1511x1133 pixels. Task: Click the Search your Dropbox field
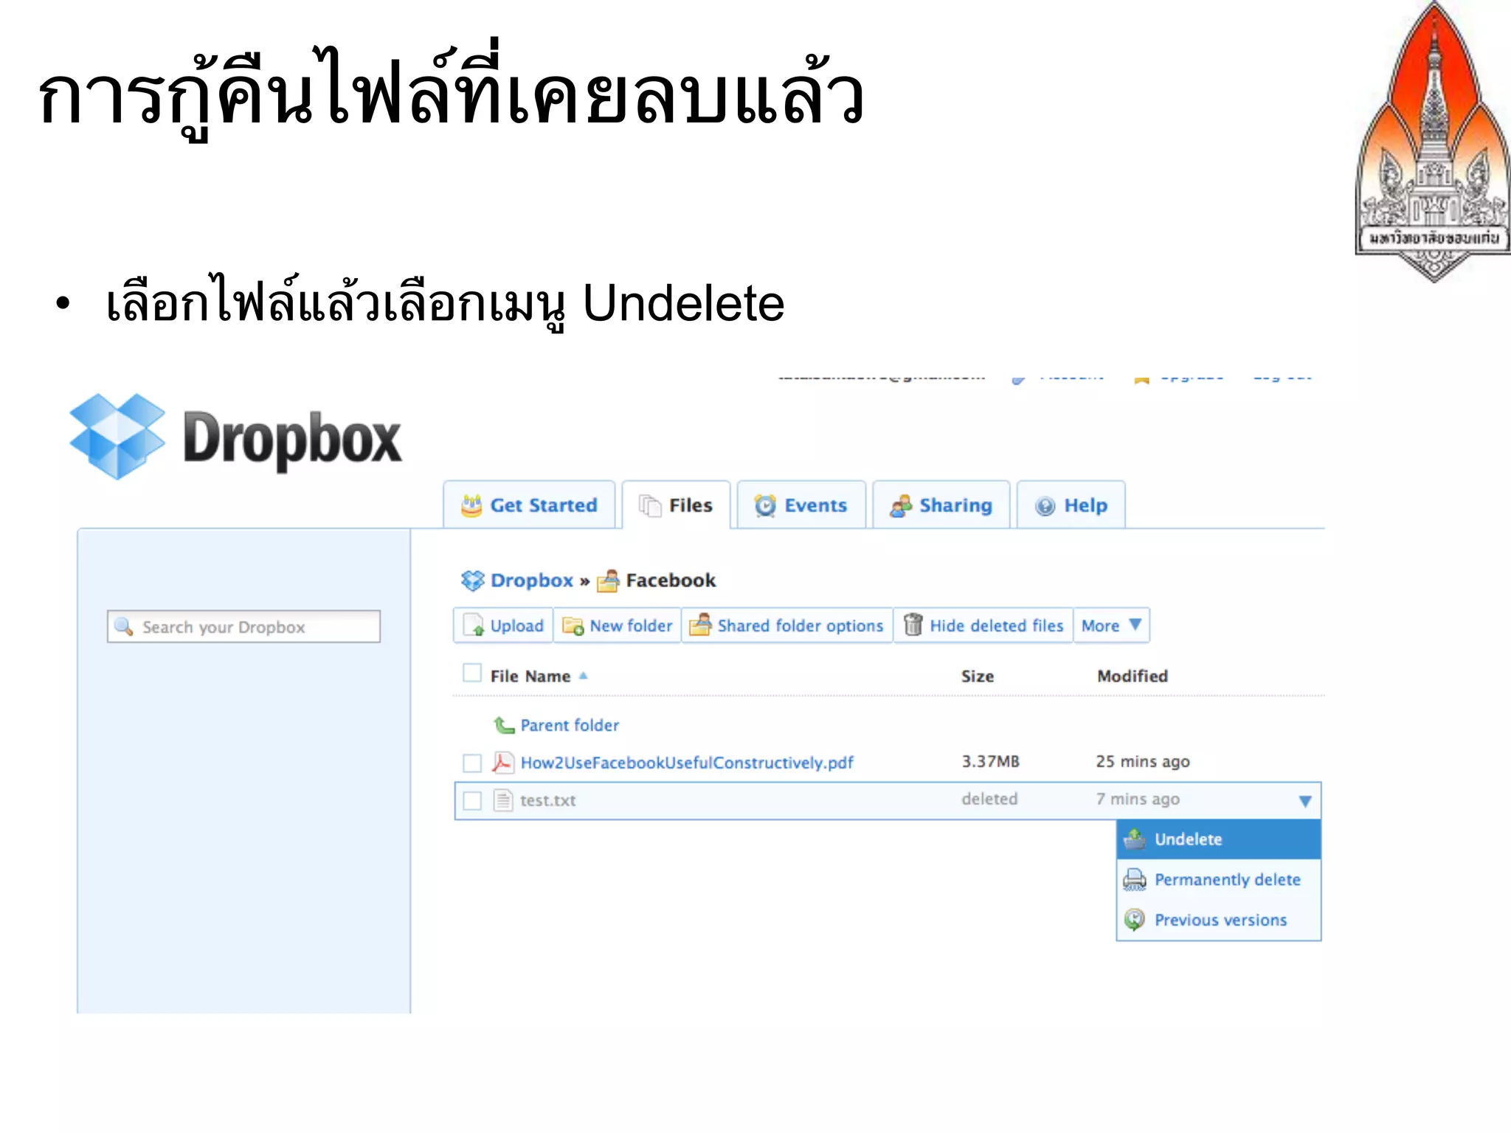click(243, 626)
